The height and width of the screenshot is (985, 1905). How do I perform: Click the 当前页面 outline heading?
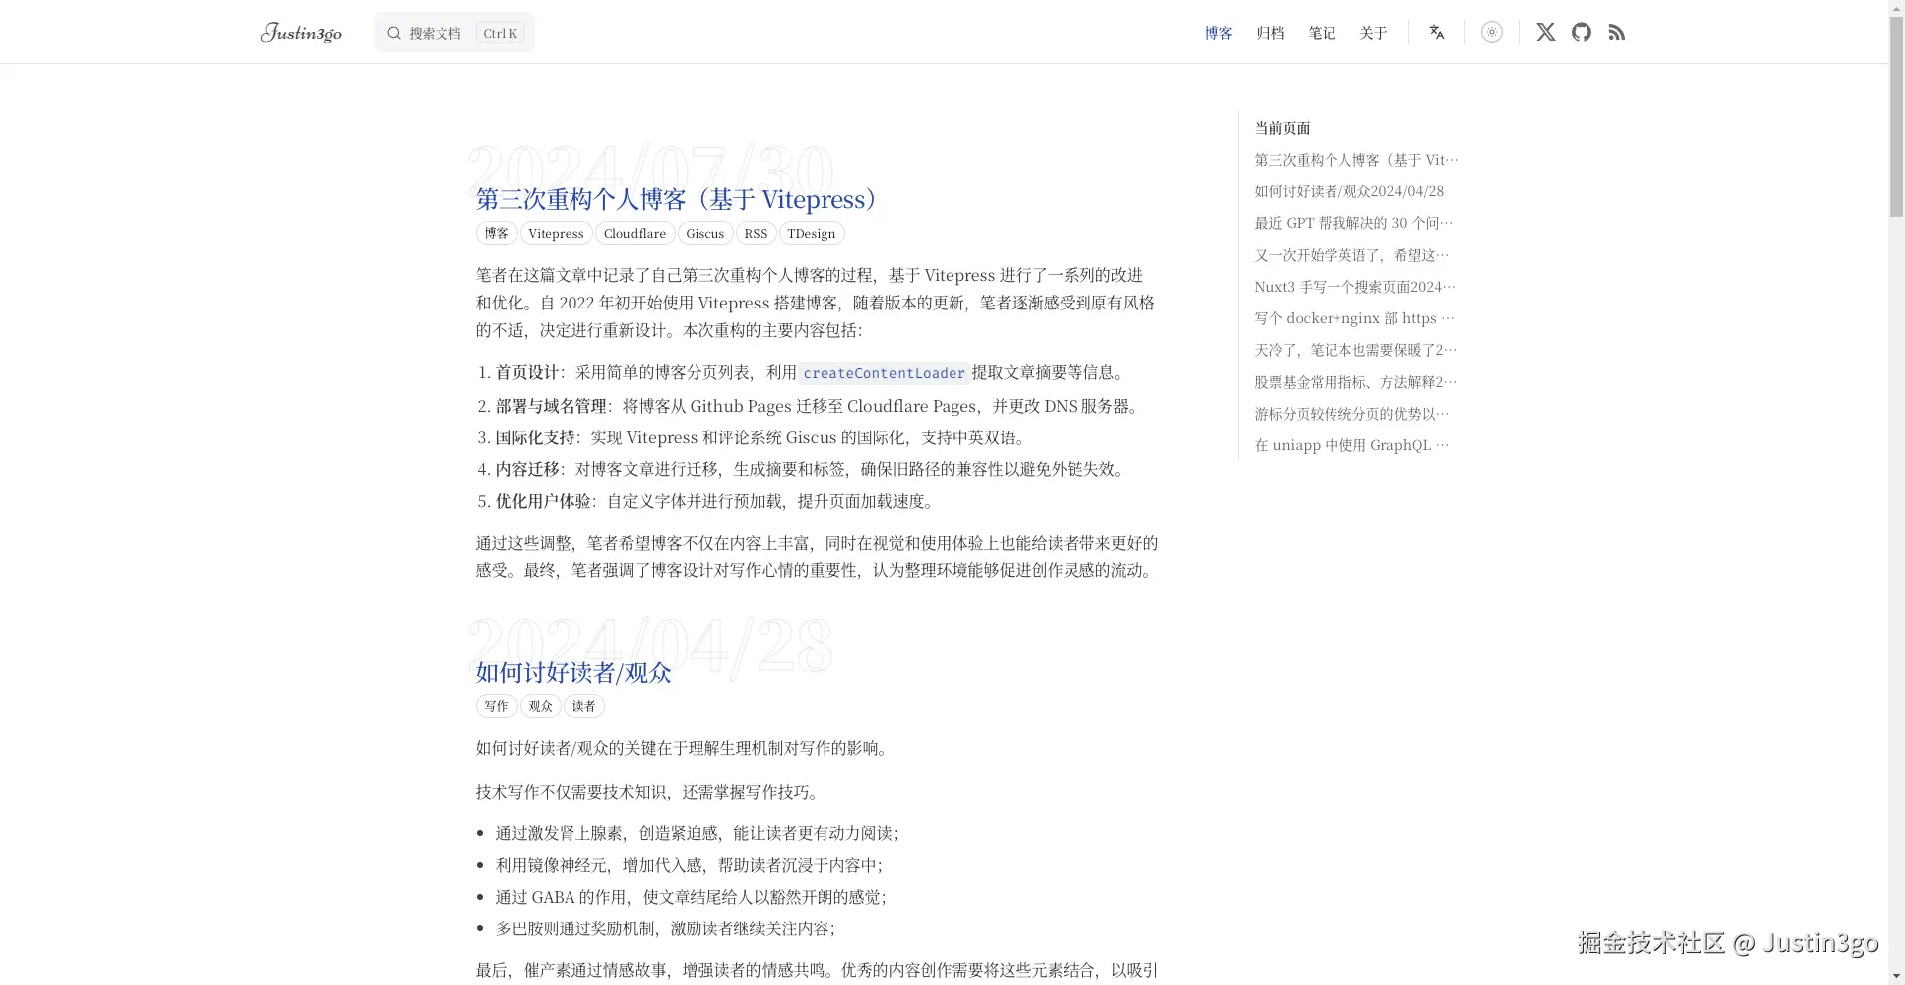point(1282,128)
